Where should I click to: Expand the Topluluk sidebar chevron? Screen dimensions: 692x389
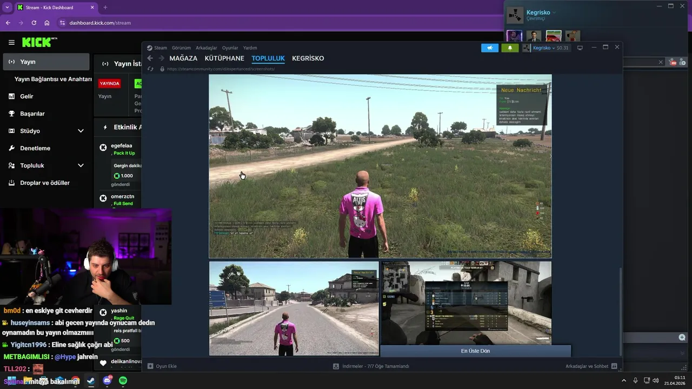coord(81,165)
